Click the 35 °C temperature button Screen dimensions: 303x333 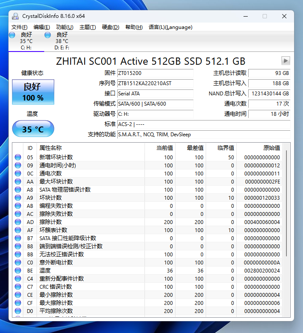click(x=33, y=129)
